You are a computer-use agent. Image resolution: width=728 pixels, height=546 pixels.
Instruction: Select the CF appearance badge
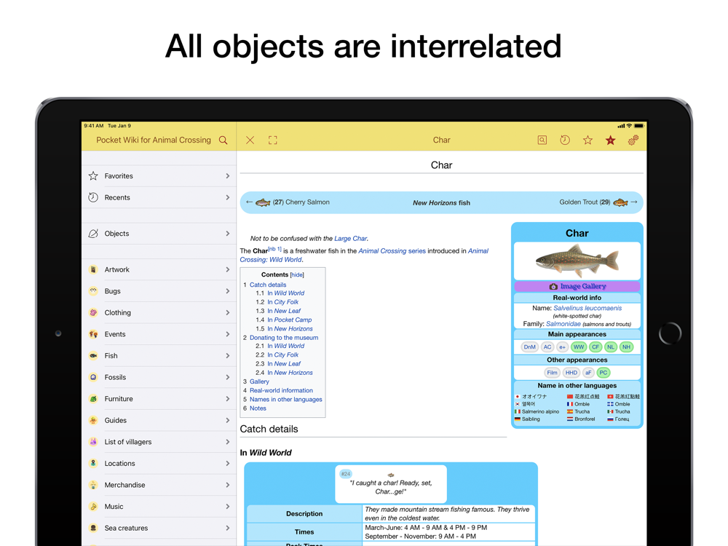point(596,347)
